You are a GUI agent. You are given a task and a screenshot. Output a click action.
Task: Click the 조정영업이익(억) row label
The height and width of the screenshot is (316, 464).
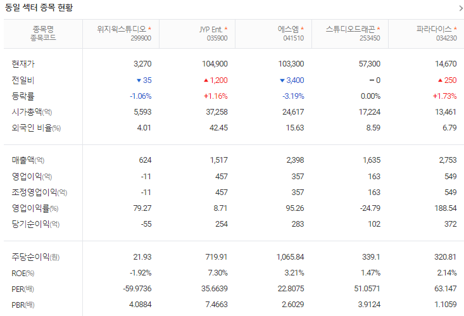(39, 193)
